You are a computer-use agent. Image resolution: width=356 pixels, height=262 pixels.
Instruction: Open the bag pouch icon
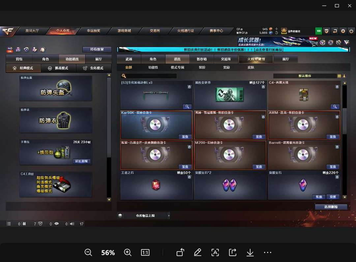(43, 49)
